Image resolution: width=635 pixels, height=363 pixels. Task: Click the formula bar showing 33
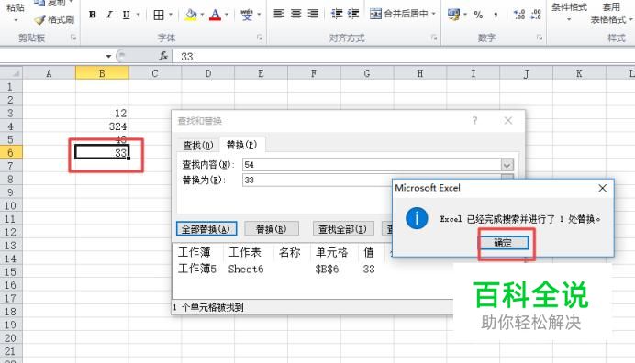click(404, 56)
